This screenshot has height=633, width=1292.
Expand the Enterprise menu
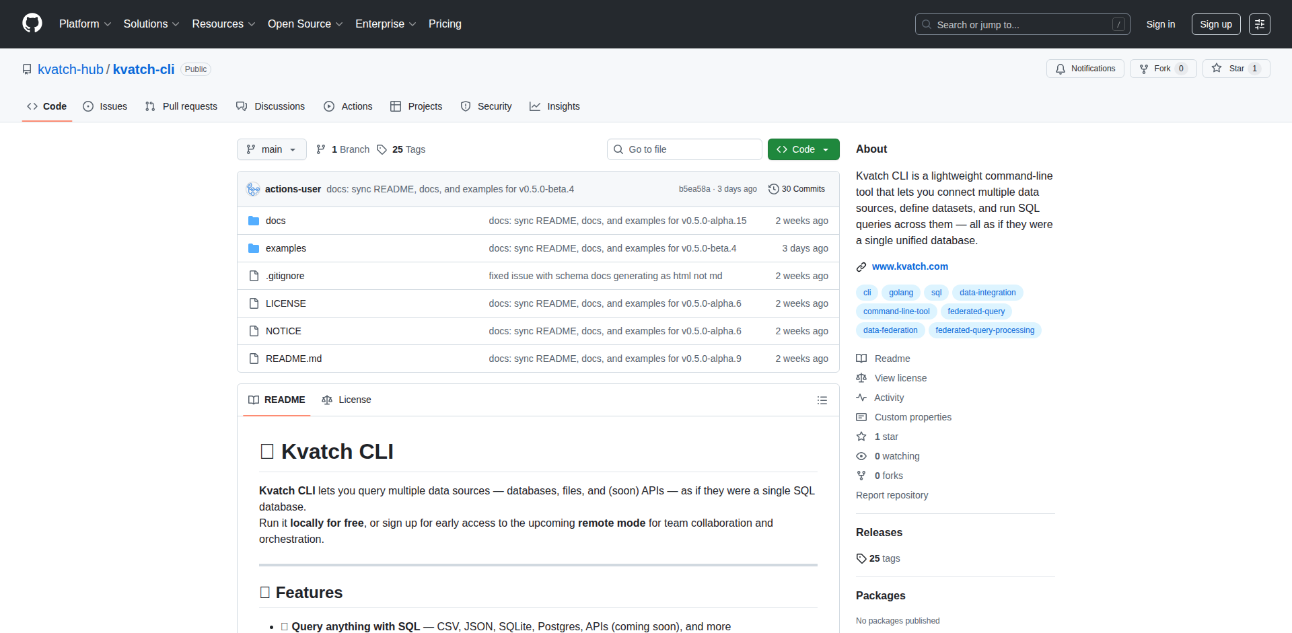click(386, 24)
